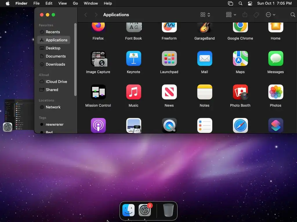The width and height of the screenshot is (297, 222).
Task: Open the File menu
Action: tap(36, 3)
